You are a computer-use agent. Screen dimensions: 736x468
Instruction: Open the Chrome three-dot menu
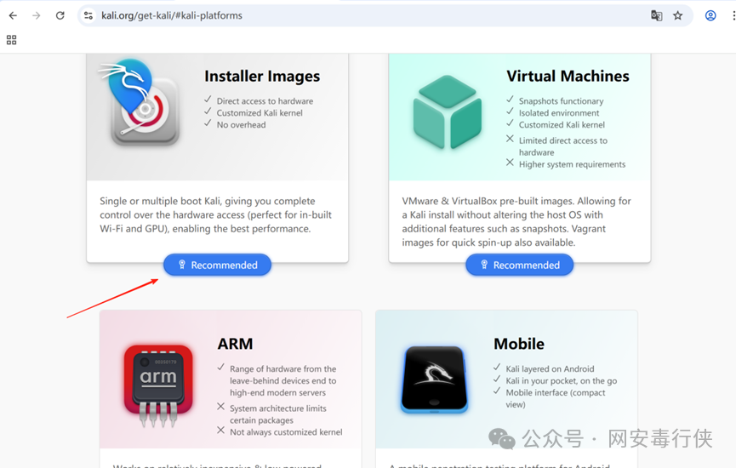tap(733, 15)
